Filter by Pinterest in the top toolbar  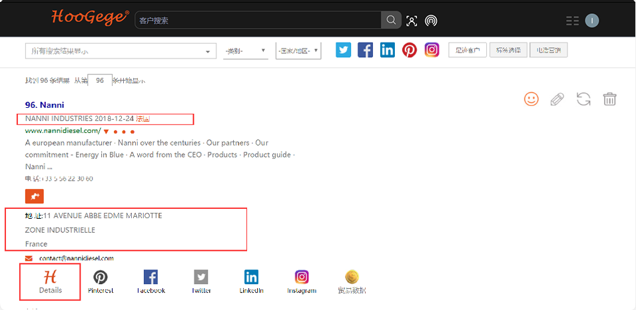coord(410,51)
